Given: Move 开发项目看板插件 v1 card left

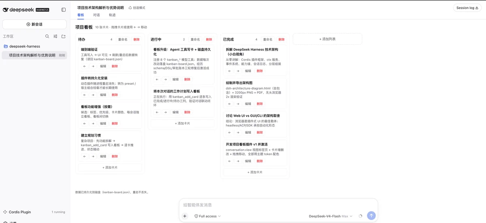Looking at the screenshot, I should tap(230, 161).
